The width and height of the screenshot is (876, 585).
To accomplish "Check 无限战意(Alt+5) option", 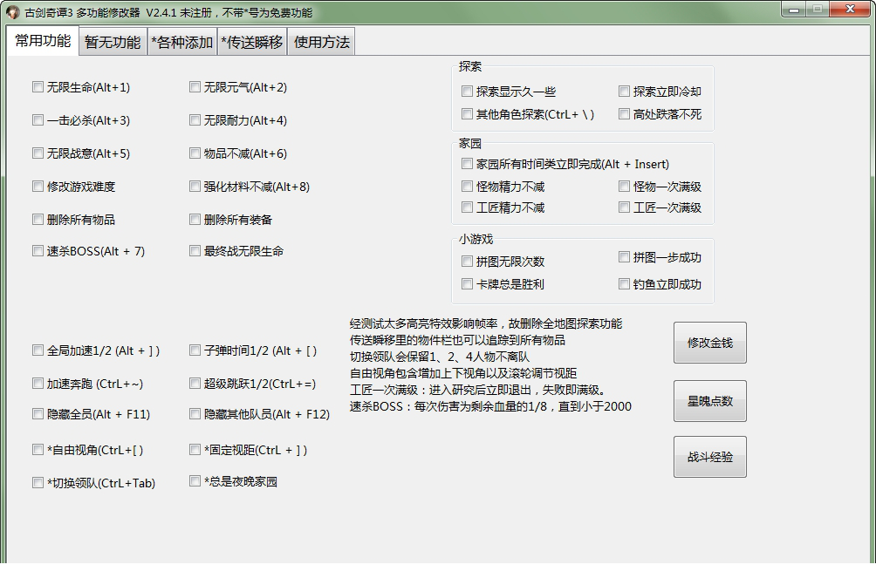I will point(38,153).
